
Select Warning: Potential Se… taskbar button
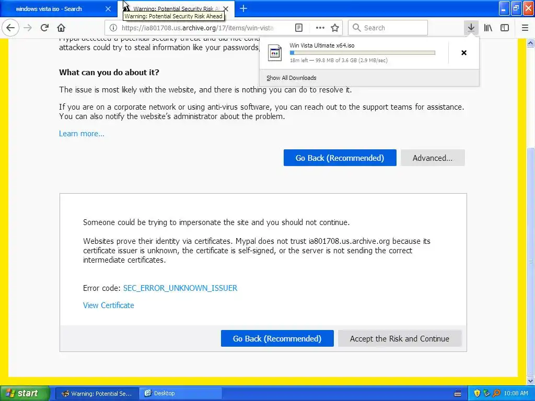tap(97, 394)
